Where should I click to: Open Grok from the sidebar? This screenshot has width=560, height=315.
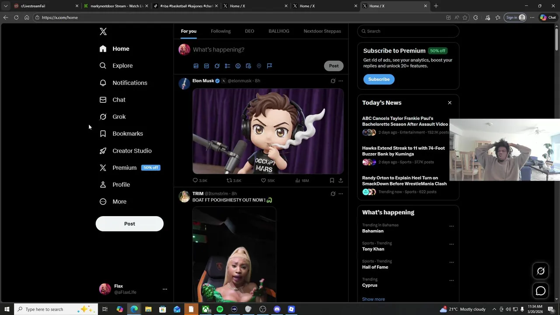tap(112, 117)
